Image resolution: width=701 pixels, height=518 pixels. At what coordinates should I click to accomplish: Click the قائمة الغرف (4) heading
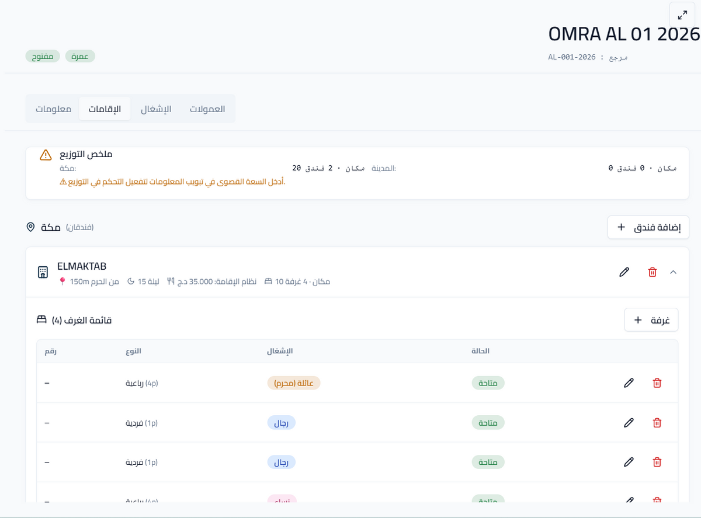(82, 320)
